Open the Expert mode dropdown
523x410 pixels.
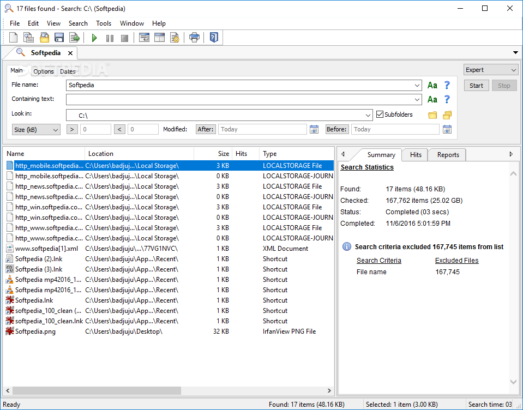tap(491, 70)
